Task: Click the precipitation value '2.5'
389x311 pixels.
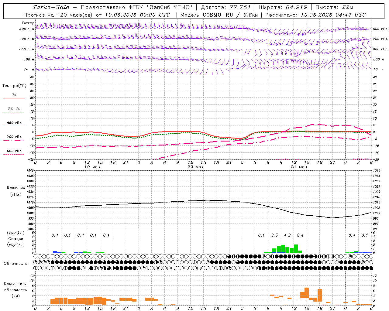Action: [274, 235]
